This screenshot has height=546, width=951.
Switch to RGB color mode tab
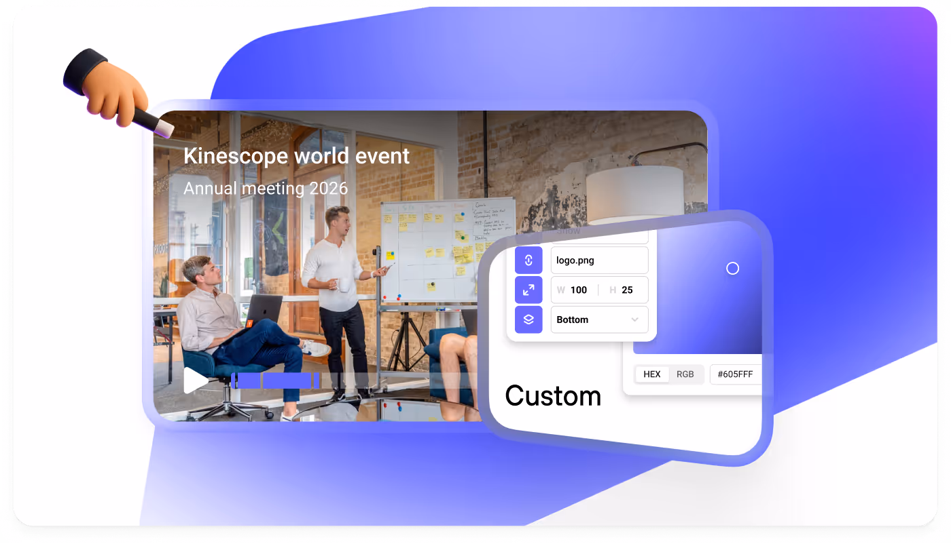point(685,374)
